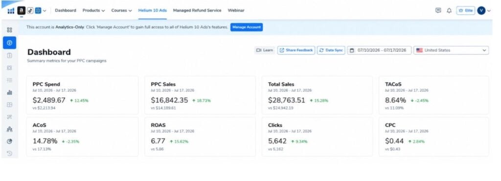Open the Products dropdown menu

click(93, 11)
